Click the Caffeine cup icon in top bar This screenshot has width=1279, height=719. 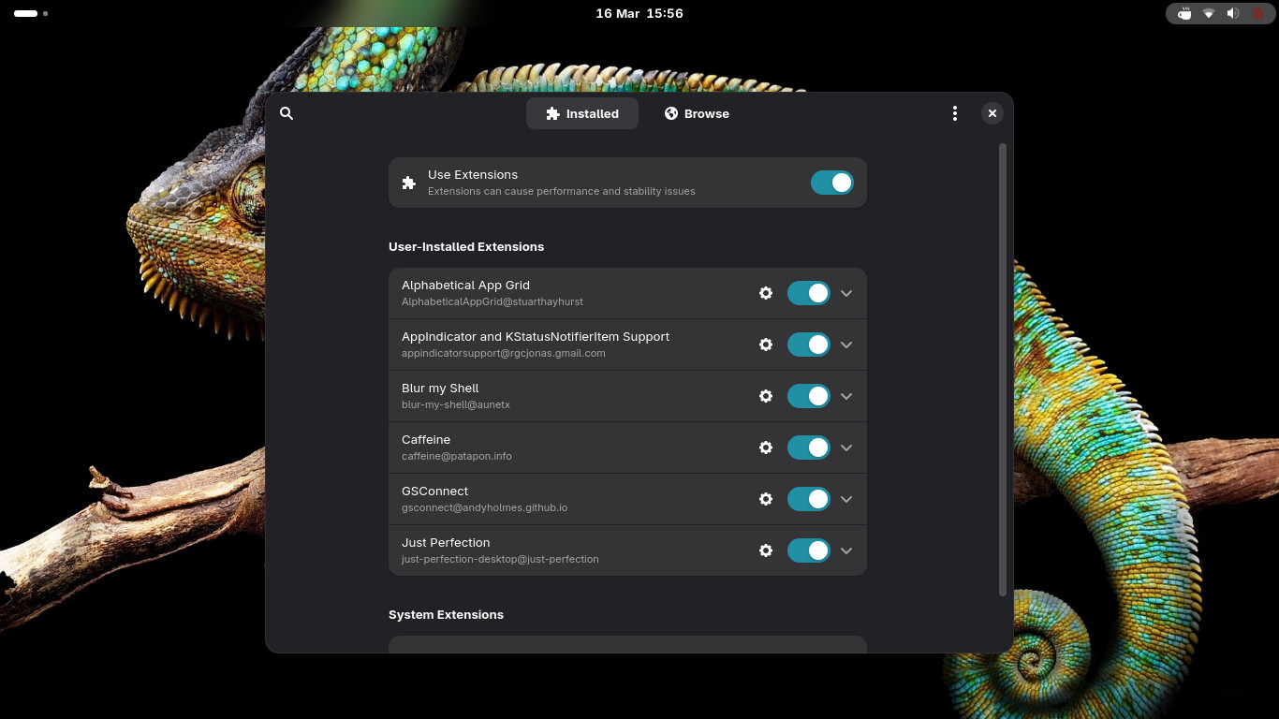[1184, 14]
